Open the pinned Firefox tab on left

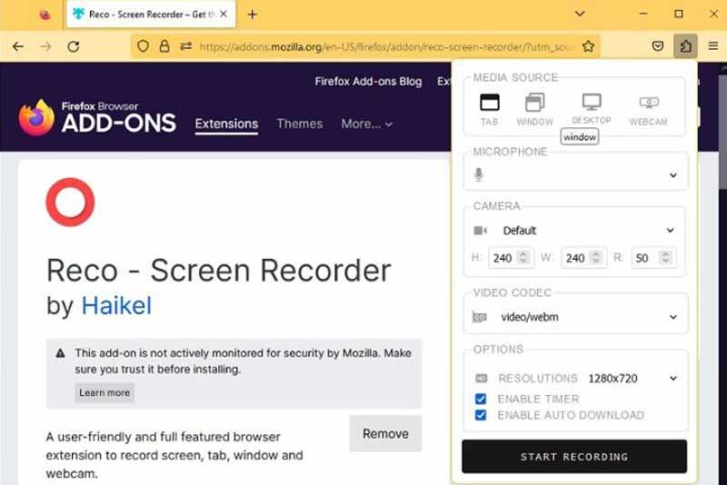click(45, 15)
